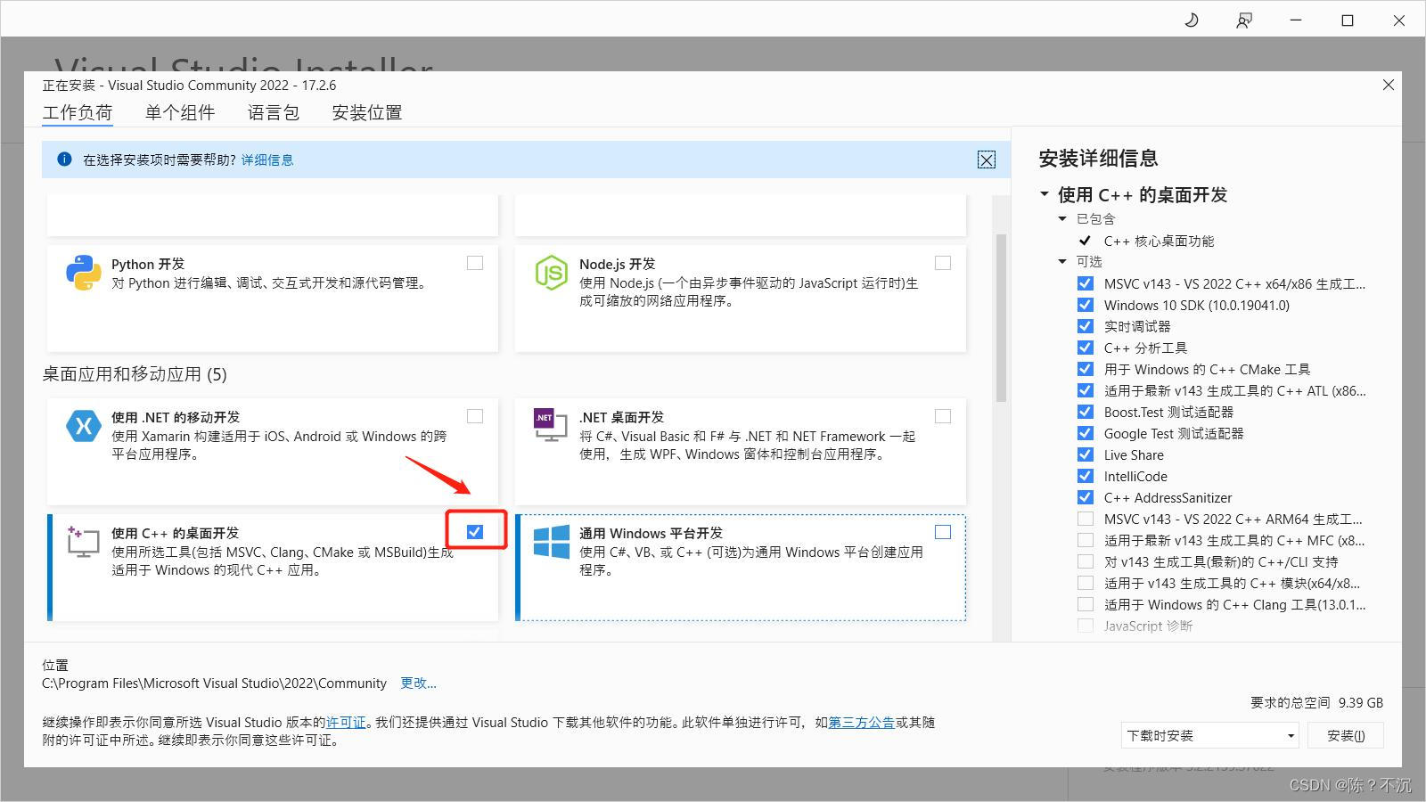Switch to the 工作负荷 tab

point(78,113)
